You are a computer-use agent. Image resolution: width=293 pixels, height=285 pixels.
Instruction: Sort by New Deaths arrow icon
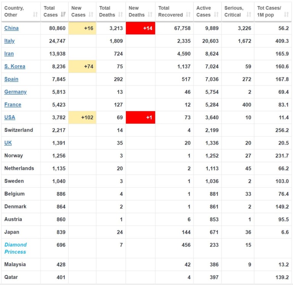point(150,14)
